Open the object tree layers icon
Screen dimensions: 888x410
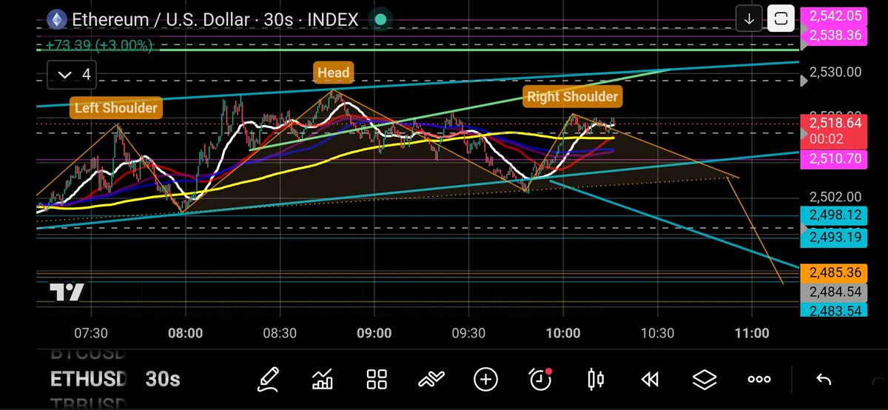click(704, 380)
